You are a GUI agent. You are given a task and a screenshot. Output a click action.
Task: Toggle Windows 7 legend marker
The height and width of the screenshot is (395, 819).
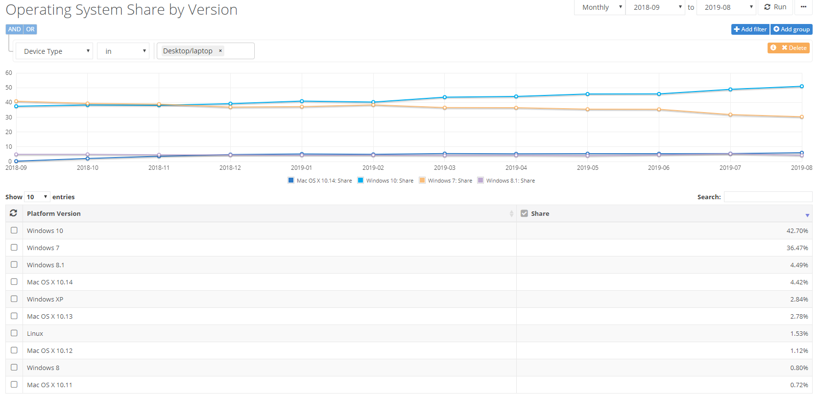[x=422, y=181]
